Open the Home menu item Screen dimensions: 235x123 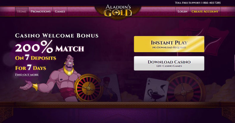[x=22, y=11]
